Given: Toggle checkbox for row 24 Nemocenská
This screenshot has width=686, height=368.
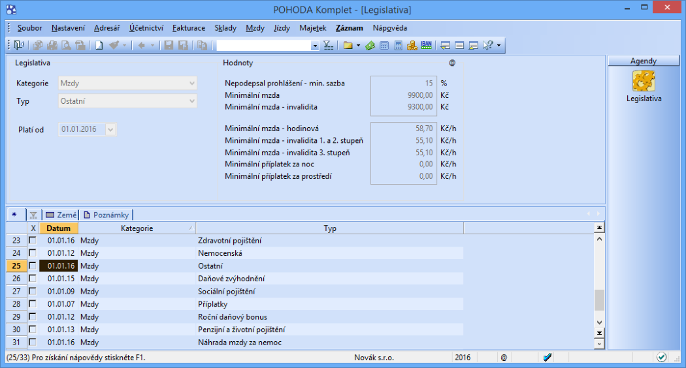Looking at the screenshot, I should [x=33, y=253].
